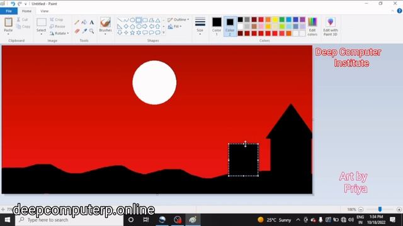Open Customize Quick Access Toolbar arrow
The image size is (403, 226).
[x=25, y=4]
